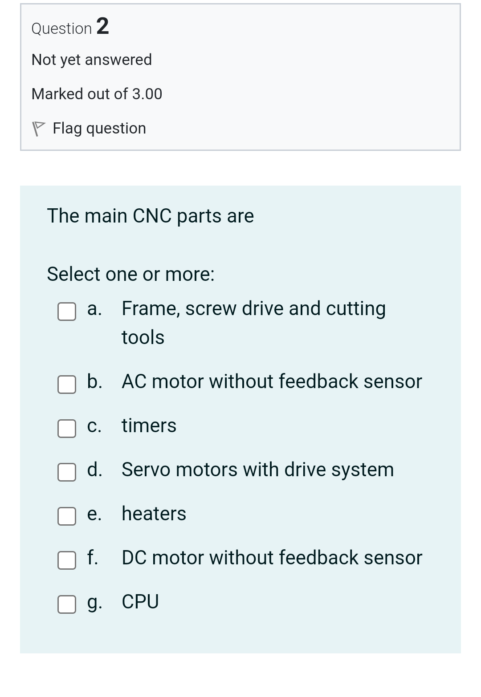Click 'Servo motors with drive system' label text

(x=257, y=470)
